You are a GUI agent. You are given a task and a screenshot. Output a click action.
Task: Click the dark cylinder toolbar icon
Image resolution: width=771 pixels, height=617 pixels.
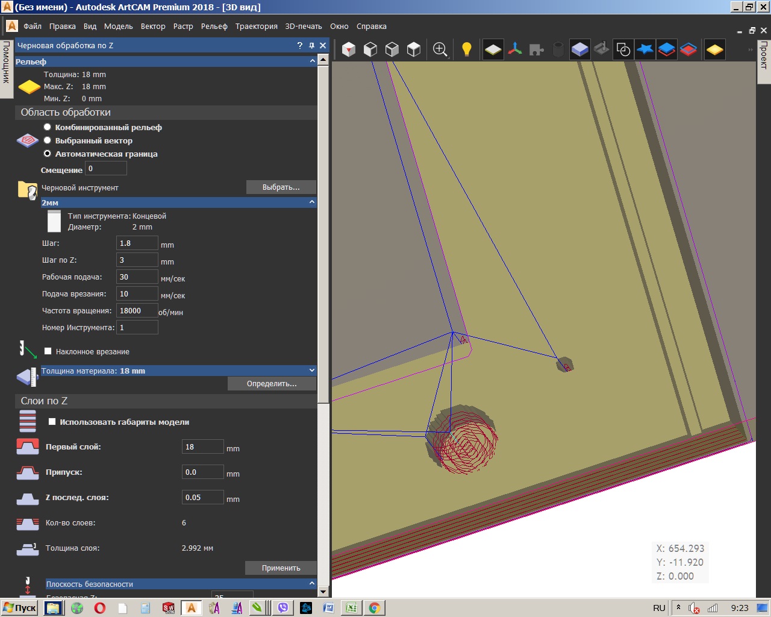coord(558,49)
